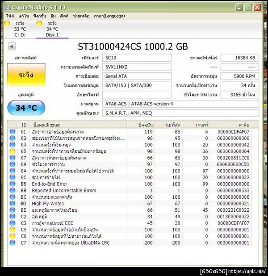Click the yellow status icon for Disk 1

pyautogui.click(x=39, y=23)
